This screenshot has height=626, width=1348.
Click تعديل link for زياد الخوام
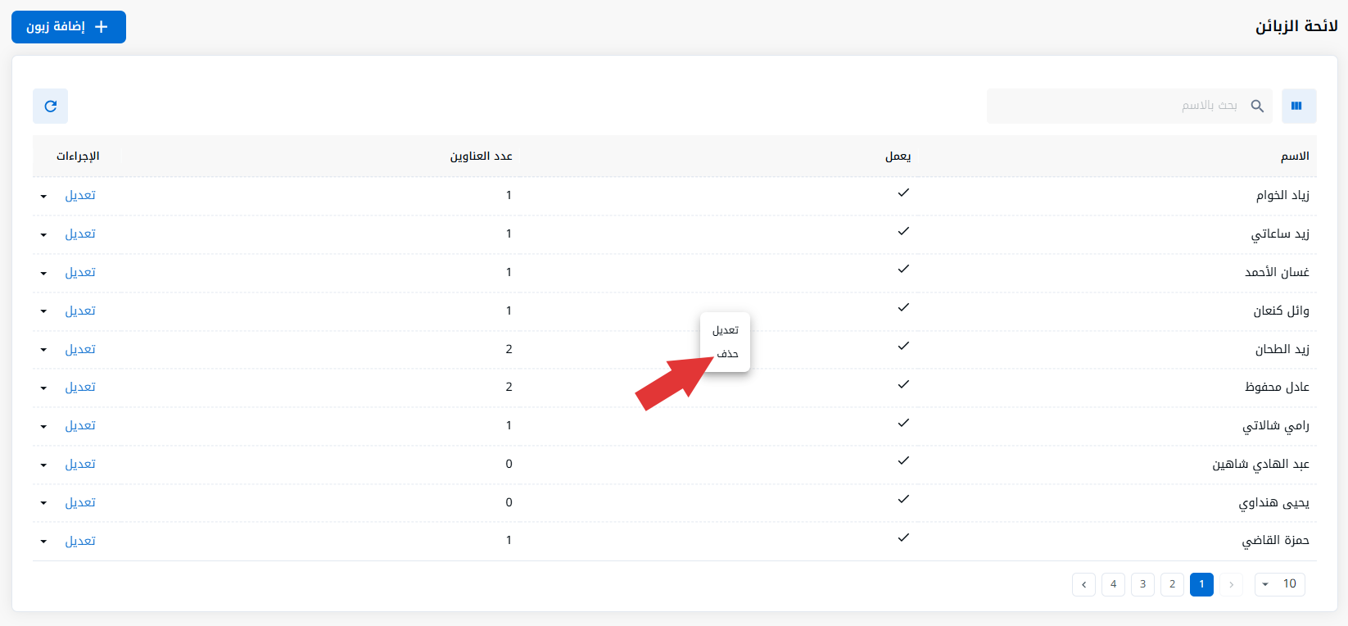coord(80,195)
